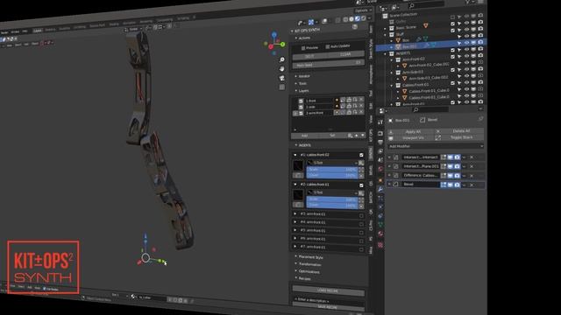
Task: Open the Options dropdown above sidebar
Action: [x=363, y=10]
